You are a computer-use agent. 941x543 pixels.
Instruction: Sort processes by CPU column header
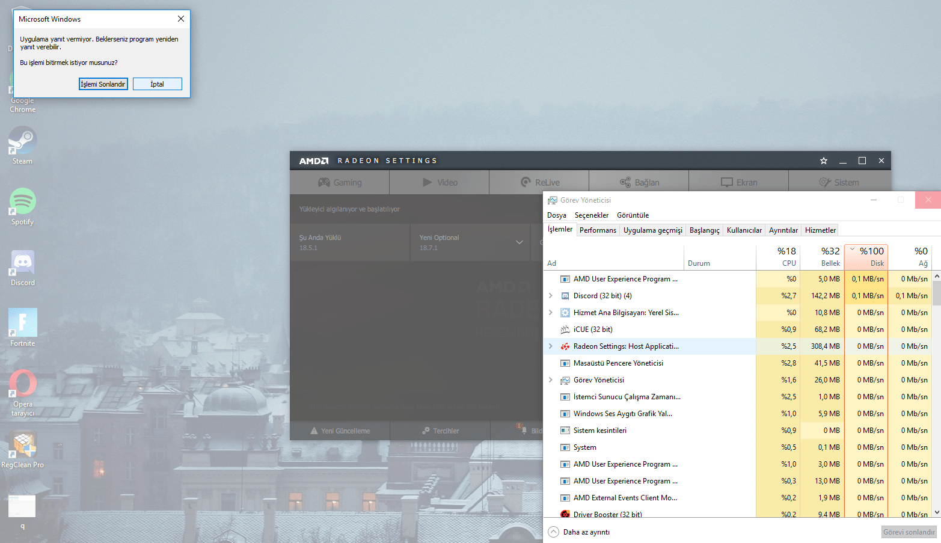pyautogui.click(x=778, y=257)
